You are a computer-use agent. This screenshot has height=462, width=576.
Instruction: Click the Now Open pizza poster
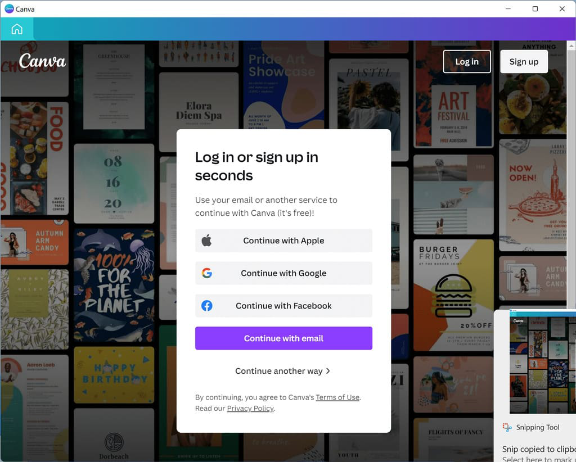click(x=533, y=195)
